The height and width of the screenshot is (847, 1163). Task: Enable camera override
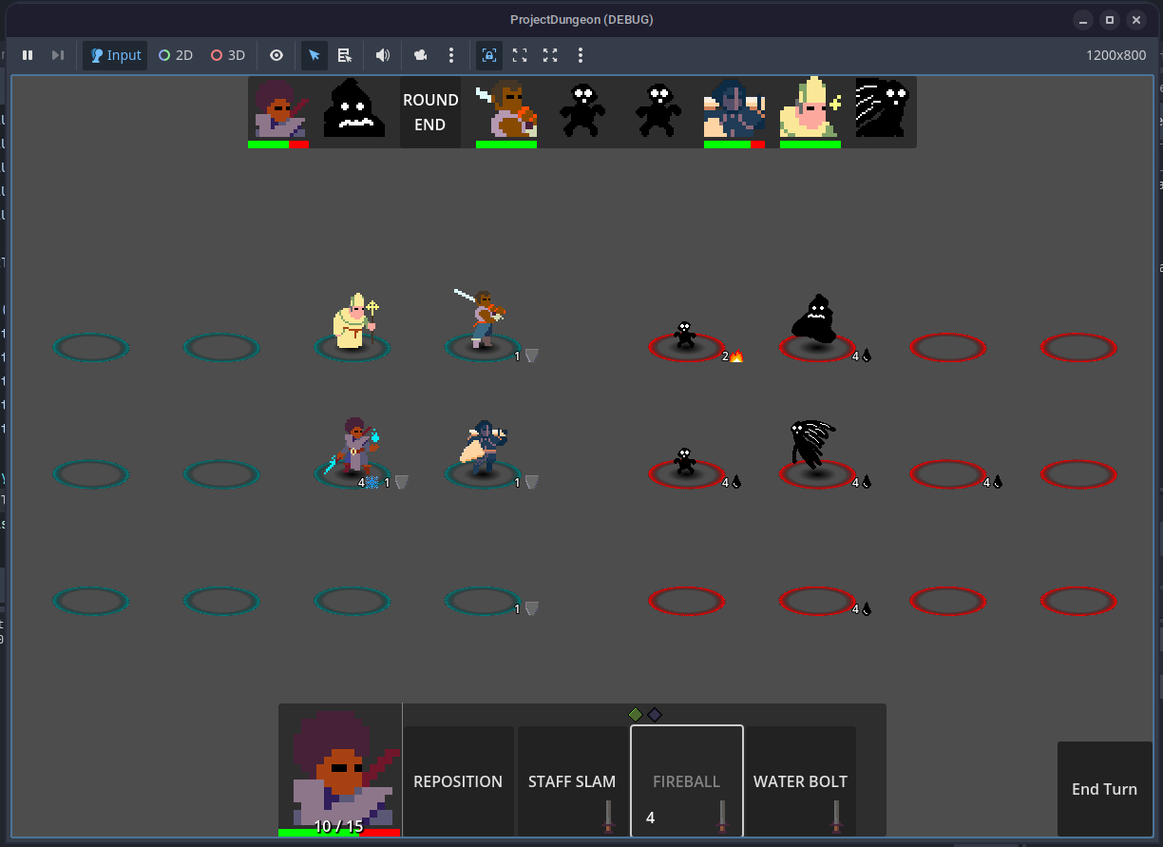[420, 55]
